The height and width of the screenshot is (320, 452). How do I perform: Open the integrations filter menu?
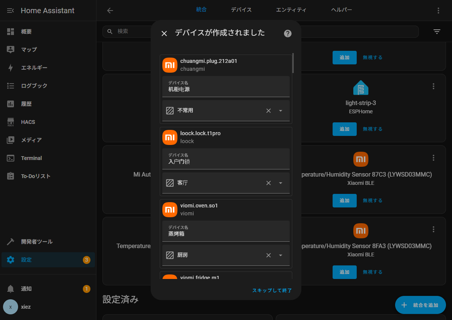click(x=437, y=32)
